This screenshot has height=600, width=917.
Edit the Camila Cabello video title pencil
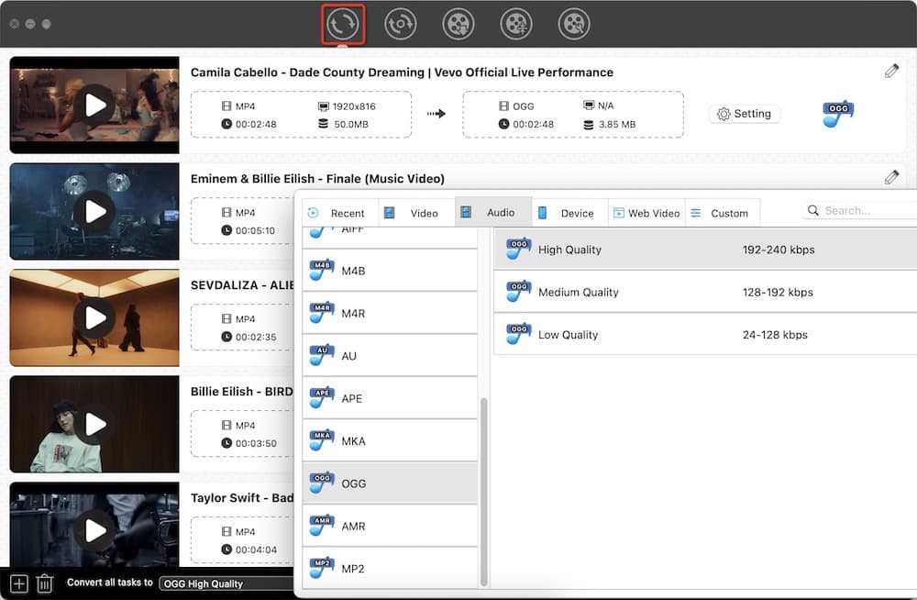click(891, 72)
